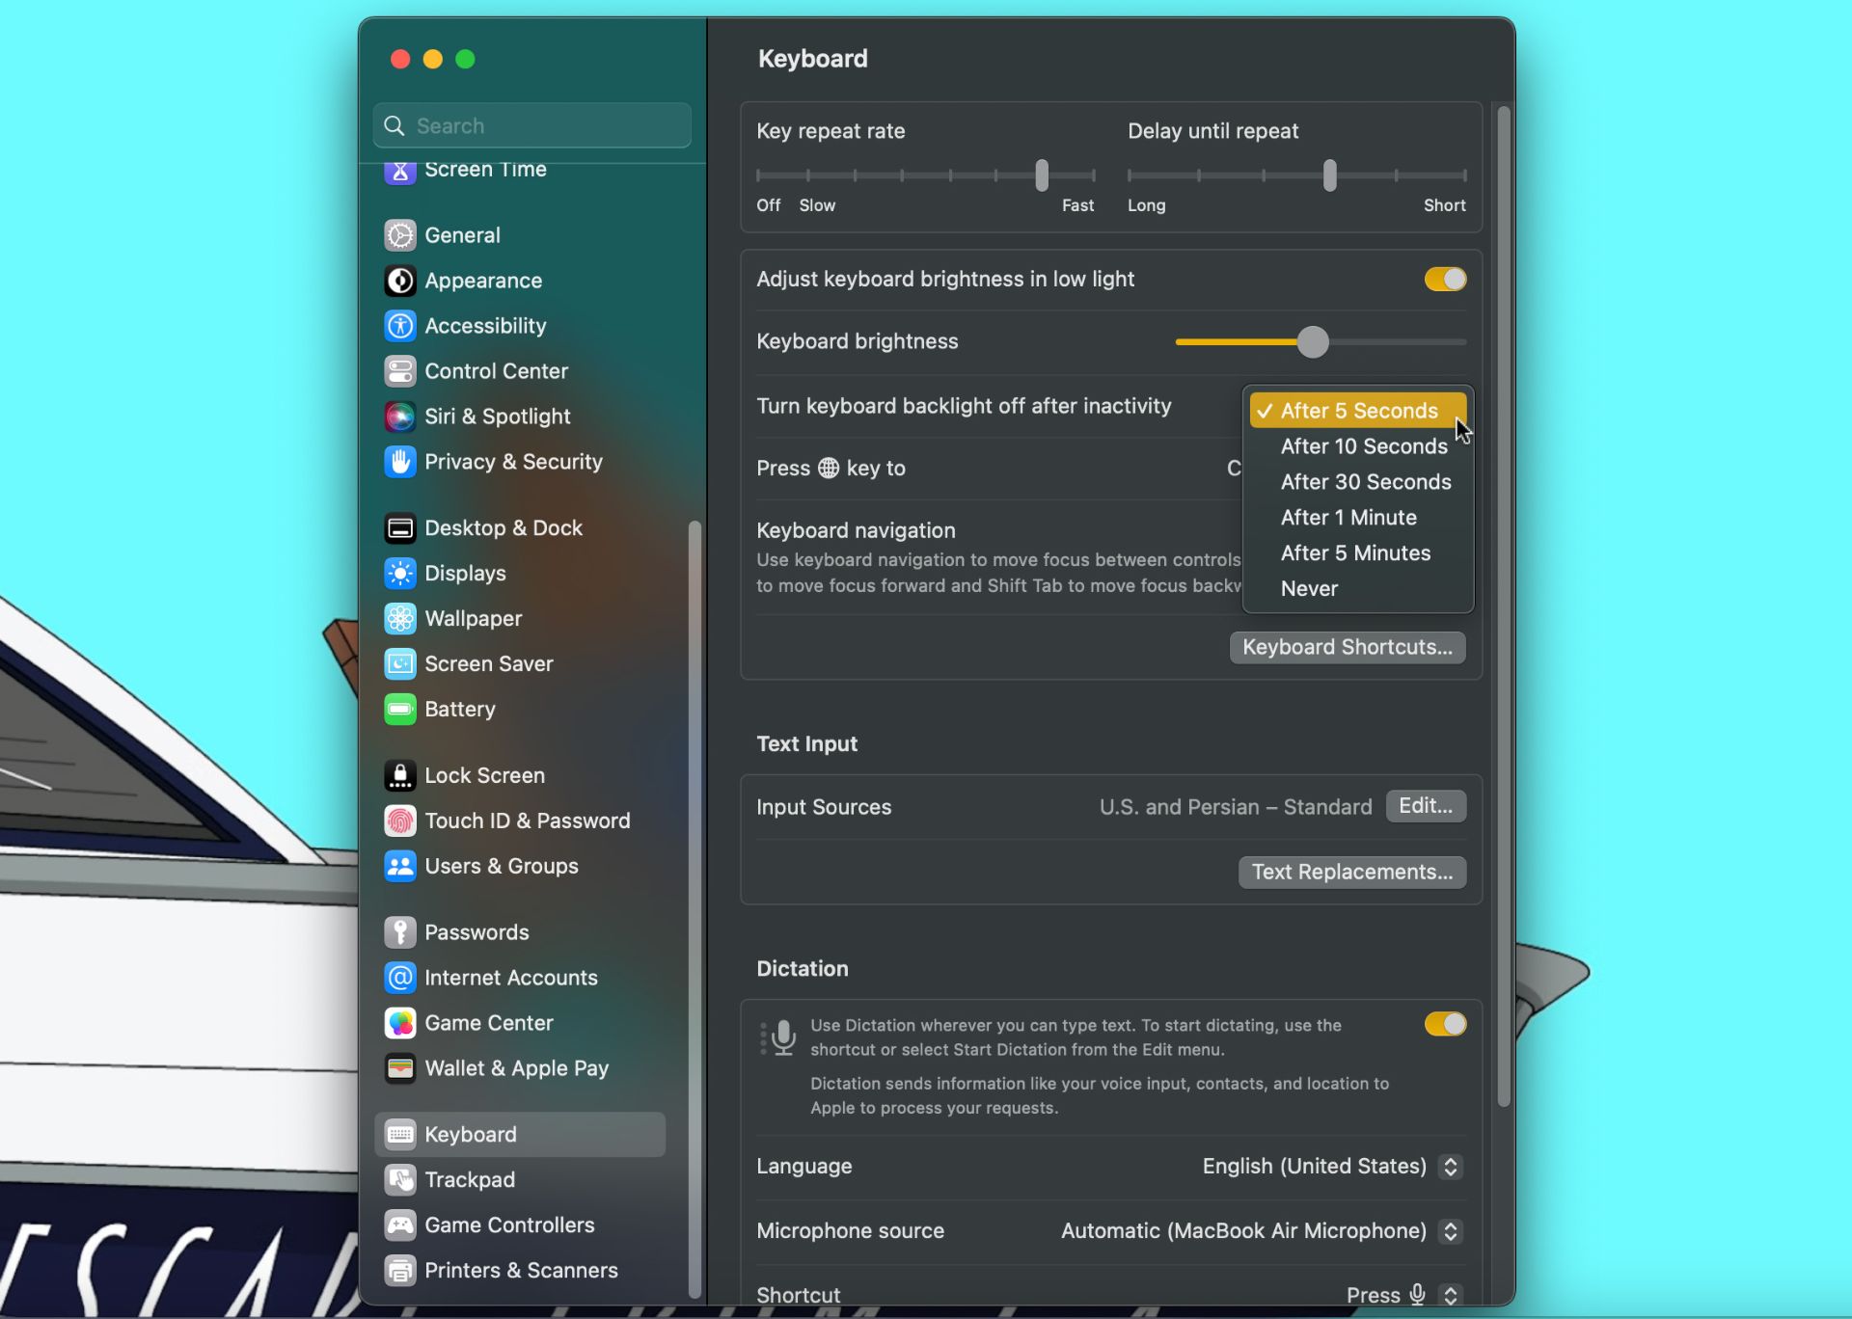Select the green Battery icon
Image resolution: width=1852 pixels, height=1319 pixels.
pyautogui.click(x=400, y=710)
